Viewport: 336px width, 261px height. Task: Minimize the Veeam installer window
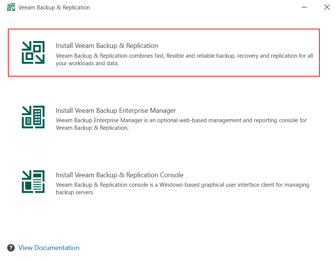pos(304,7)
